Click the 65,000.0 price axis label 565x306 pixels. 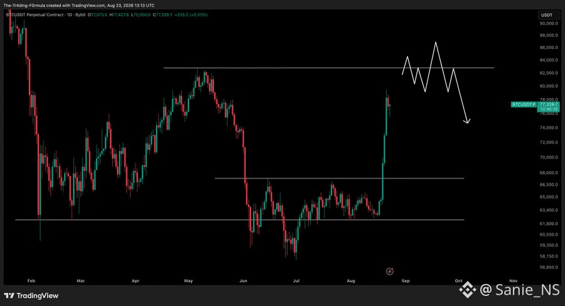coord(549,197)
